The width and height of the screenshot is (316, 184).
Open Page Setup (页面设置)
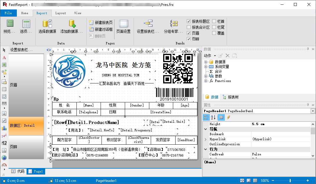point(123,26)
